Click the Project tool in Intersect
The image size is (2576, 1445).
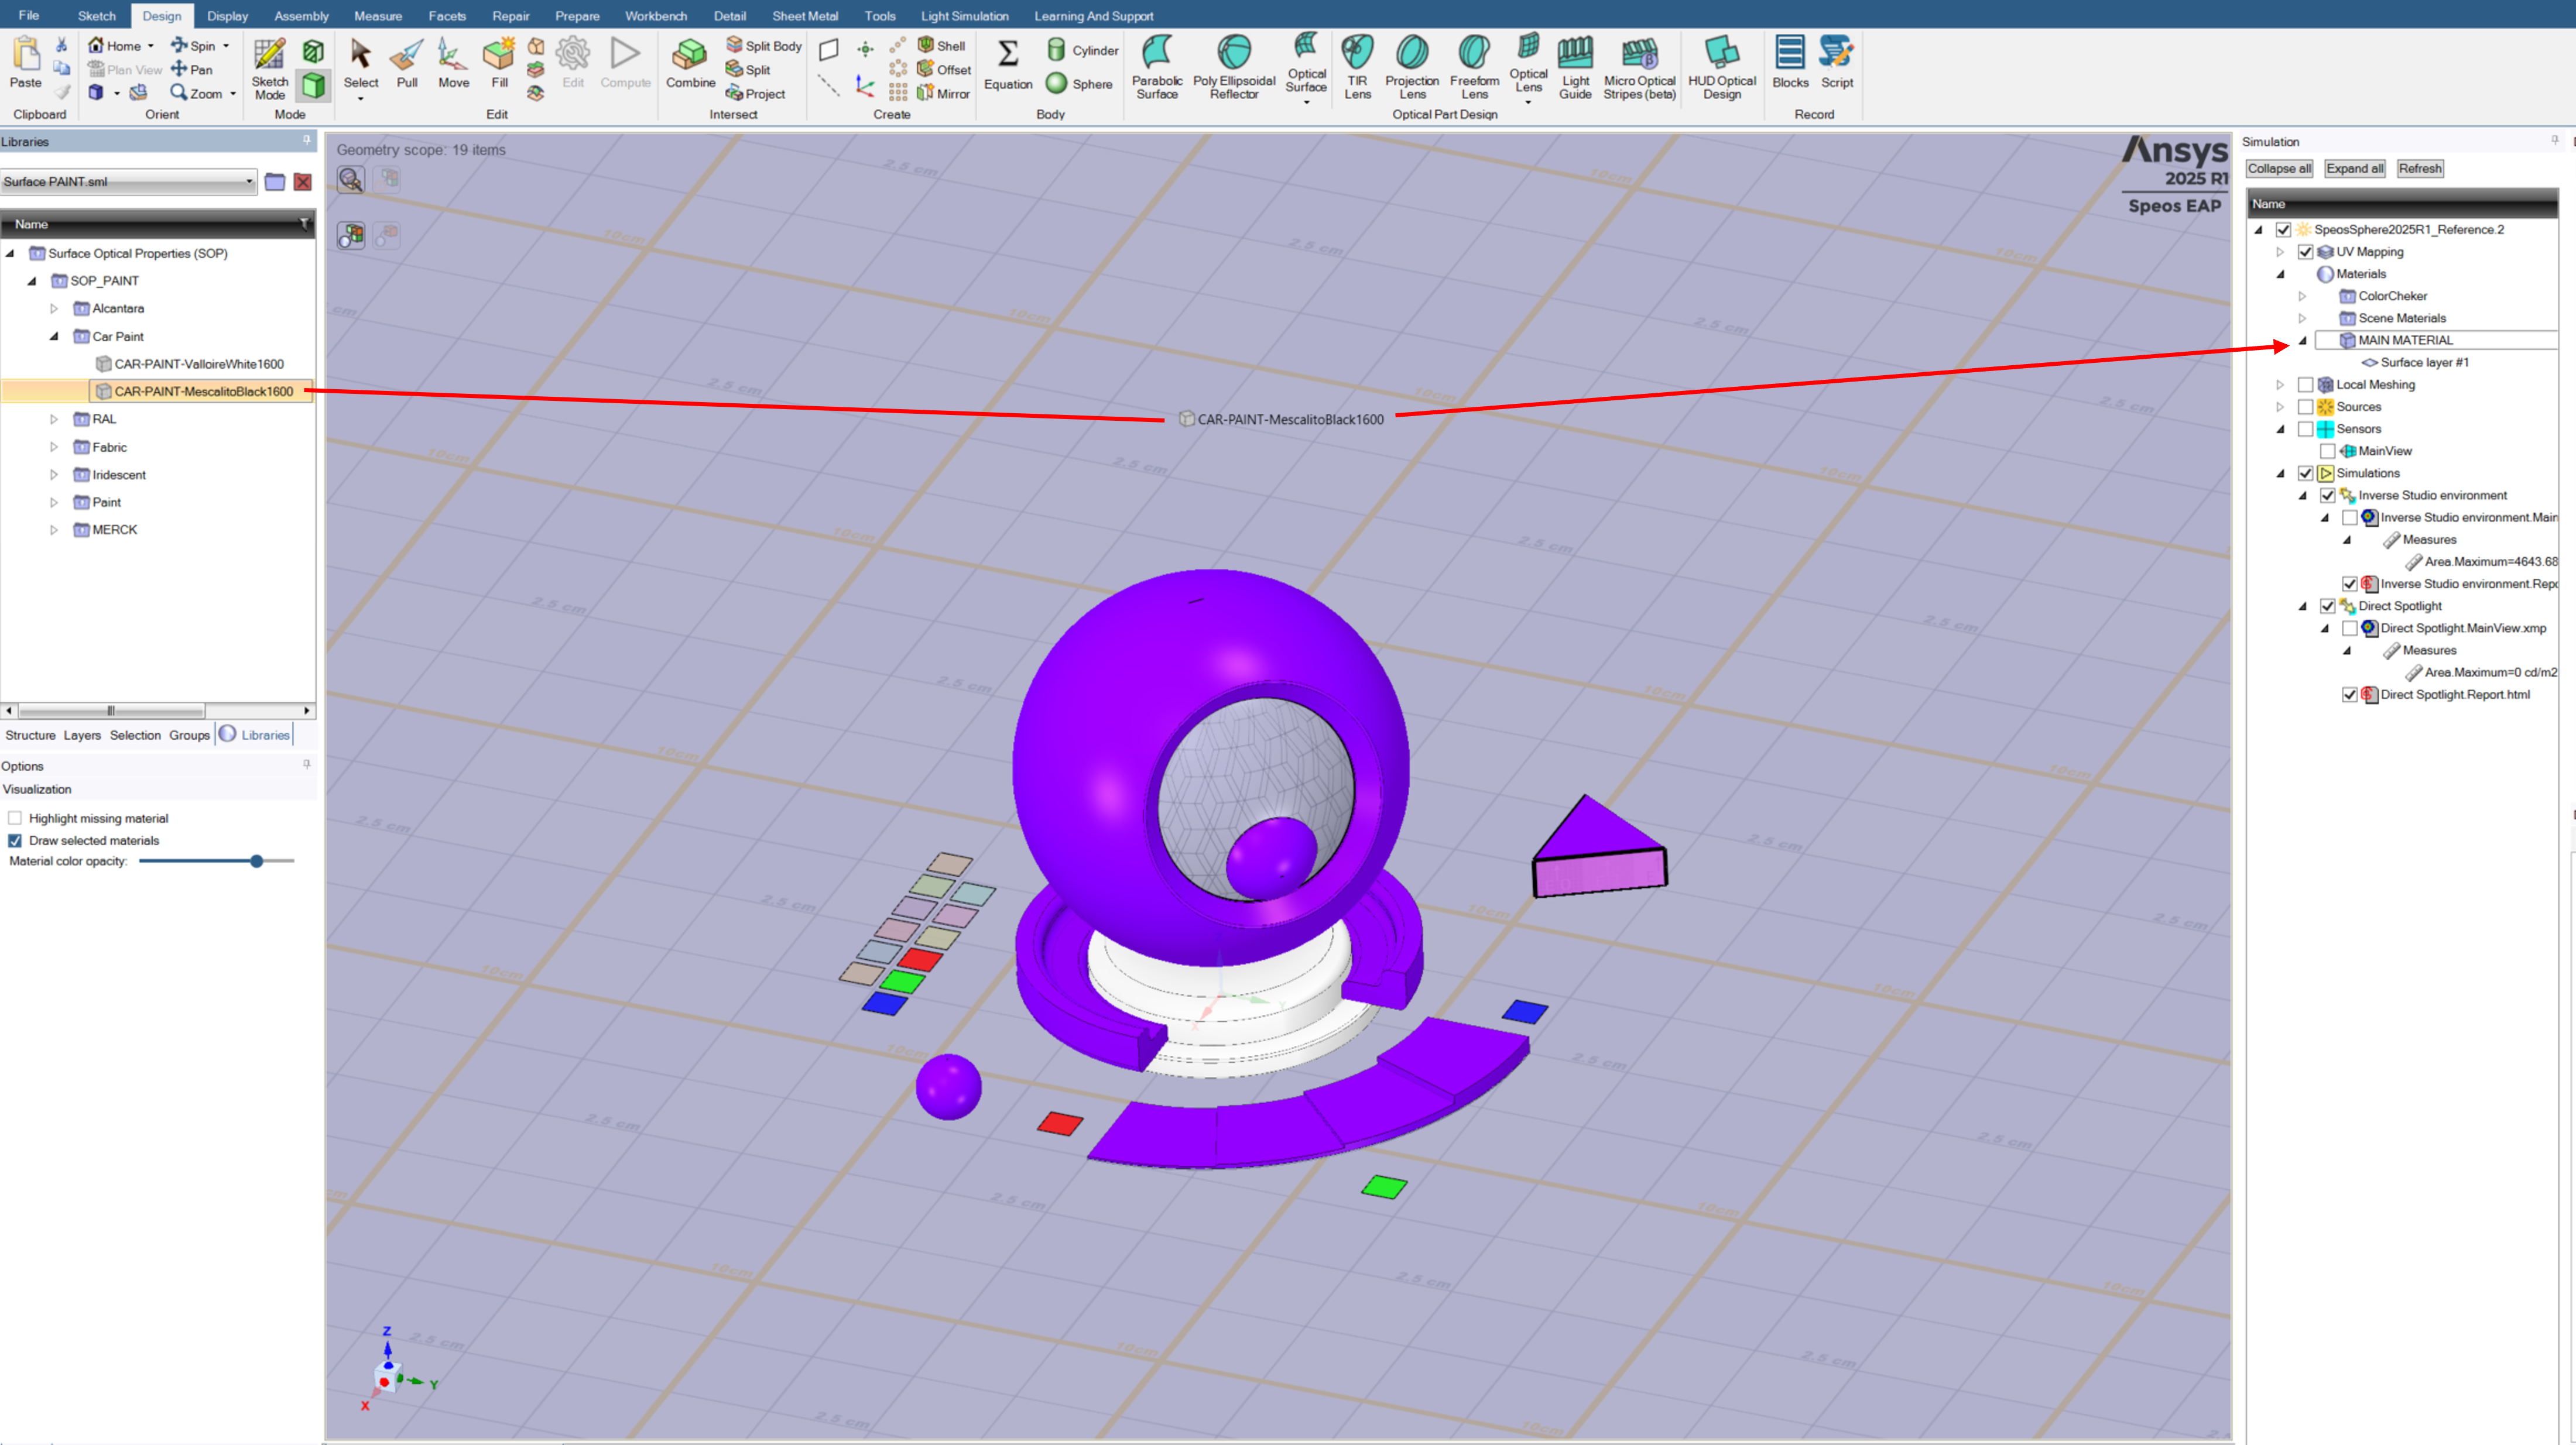[x=756, y=94]
